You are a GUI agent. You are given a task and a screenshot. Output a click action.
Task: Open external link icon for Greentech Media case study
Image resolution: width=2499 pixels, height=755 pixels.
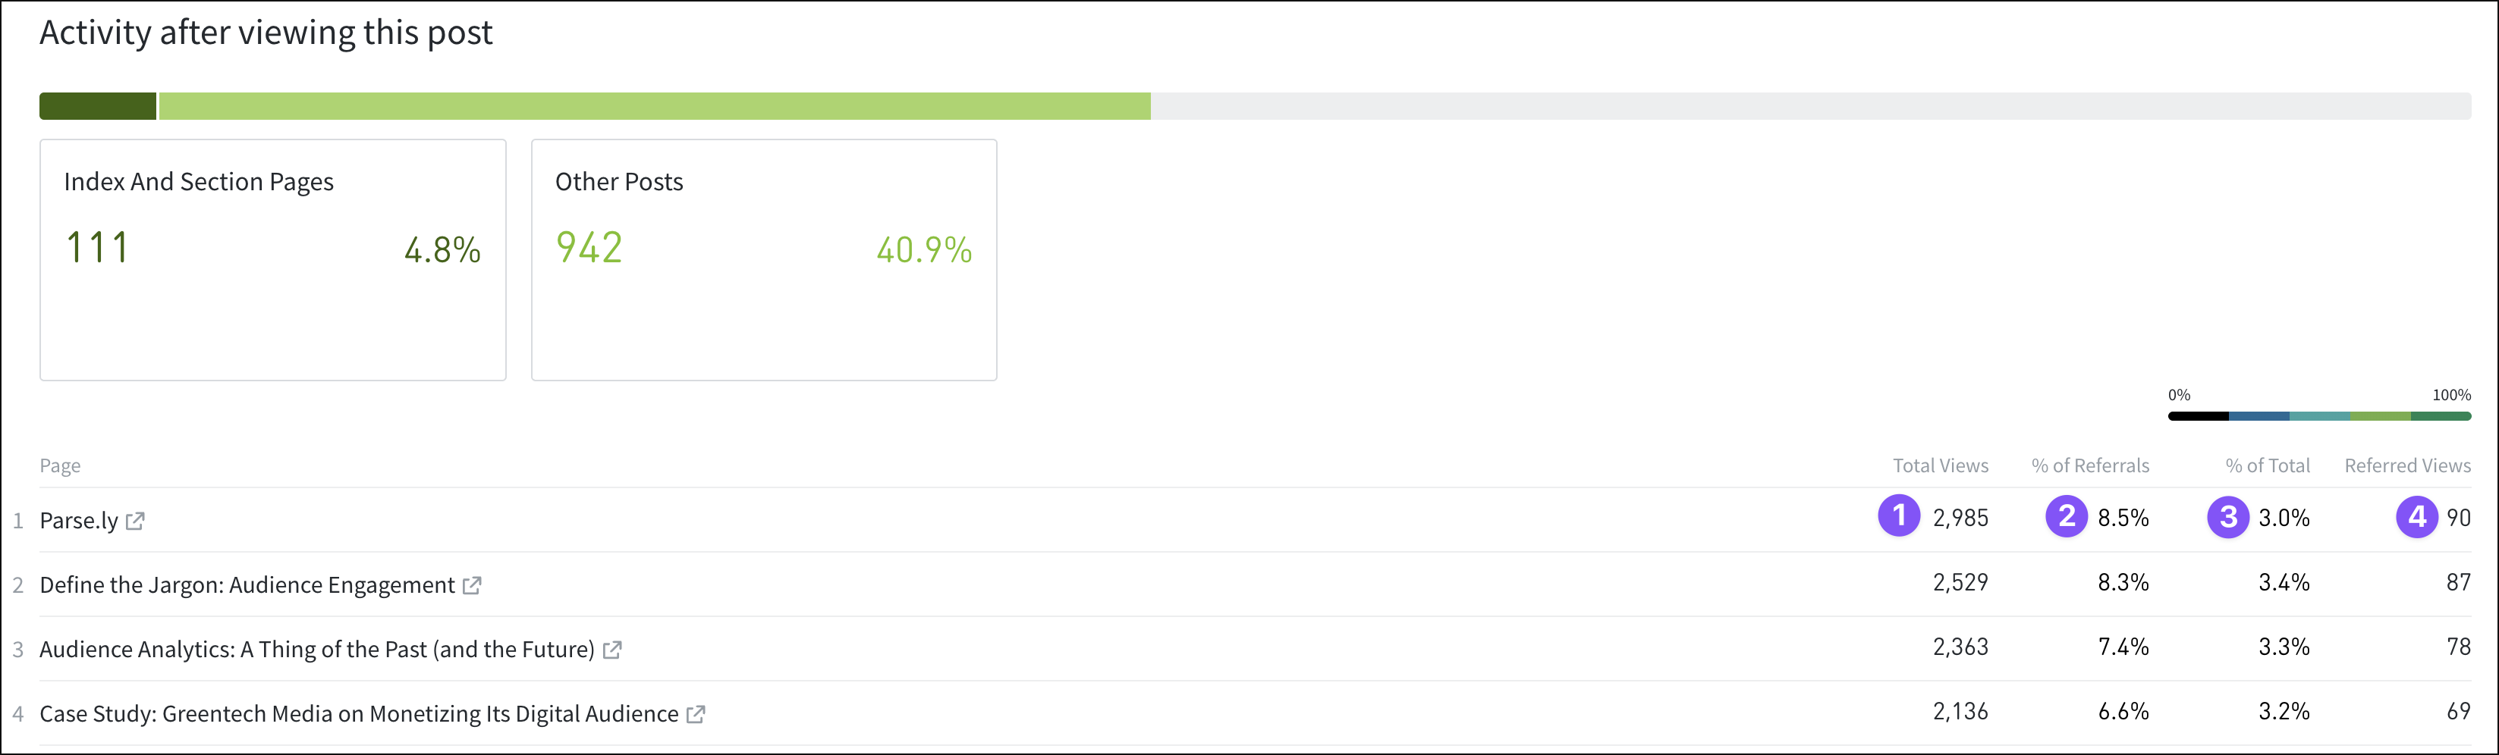pos(696,714)
